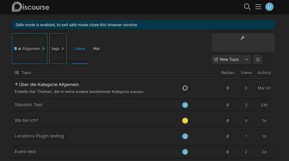
Task: Open dropdown arrow beside New Topic
Action: tap(247, 59)
